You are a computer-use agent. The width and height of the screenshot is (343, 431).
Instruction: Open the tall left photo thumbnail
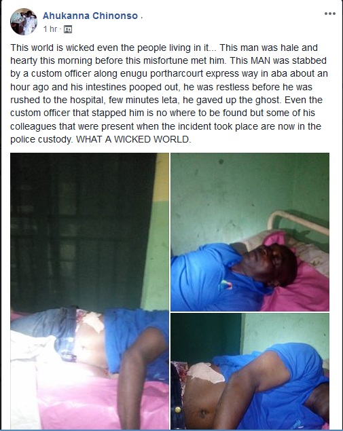(90, 291)
